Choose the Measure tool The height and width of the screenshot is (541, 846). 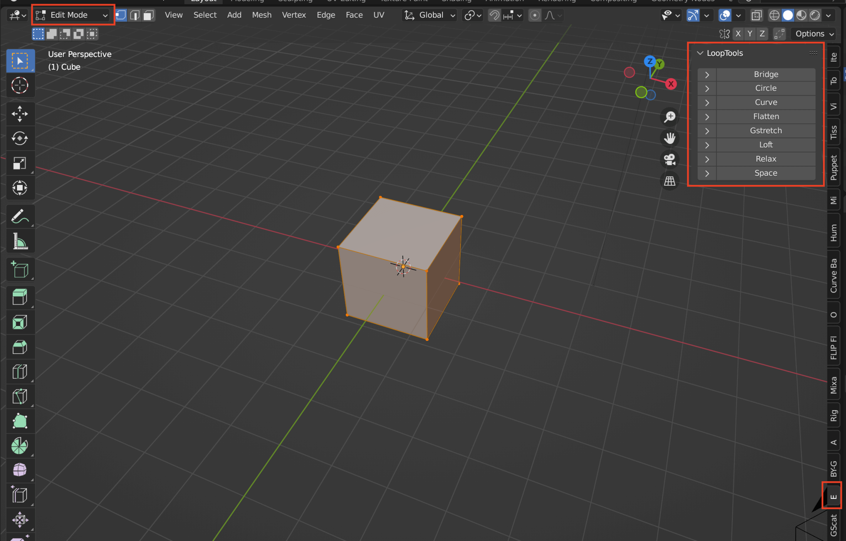coord(19,241)
